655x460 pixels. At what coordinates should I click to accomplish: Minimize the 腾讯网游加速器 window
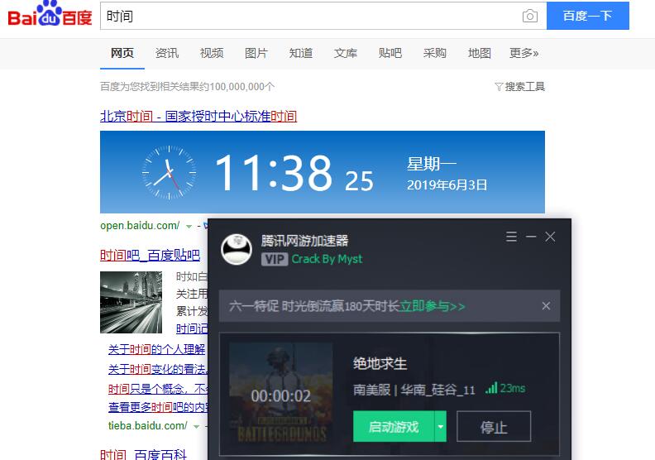tap(531, 237)
